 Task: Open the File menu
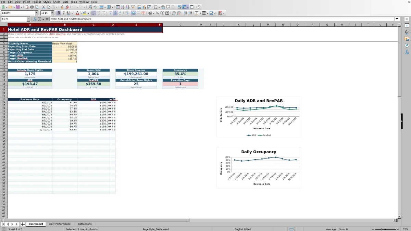point(3,2)
